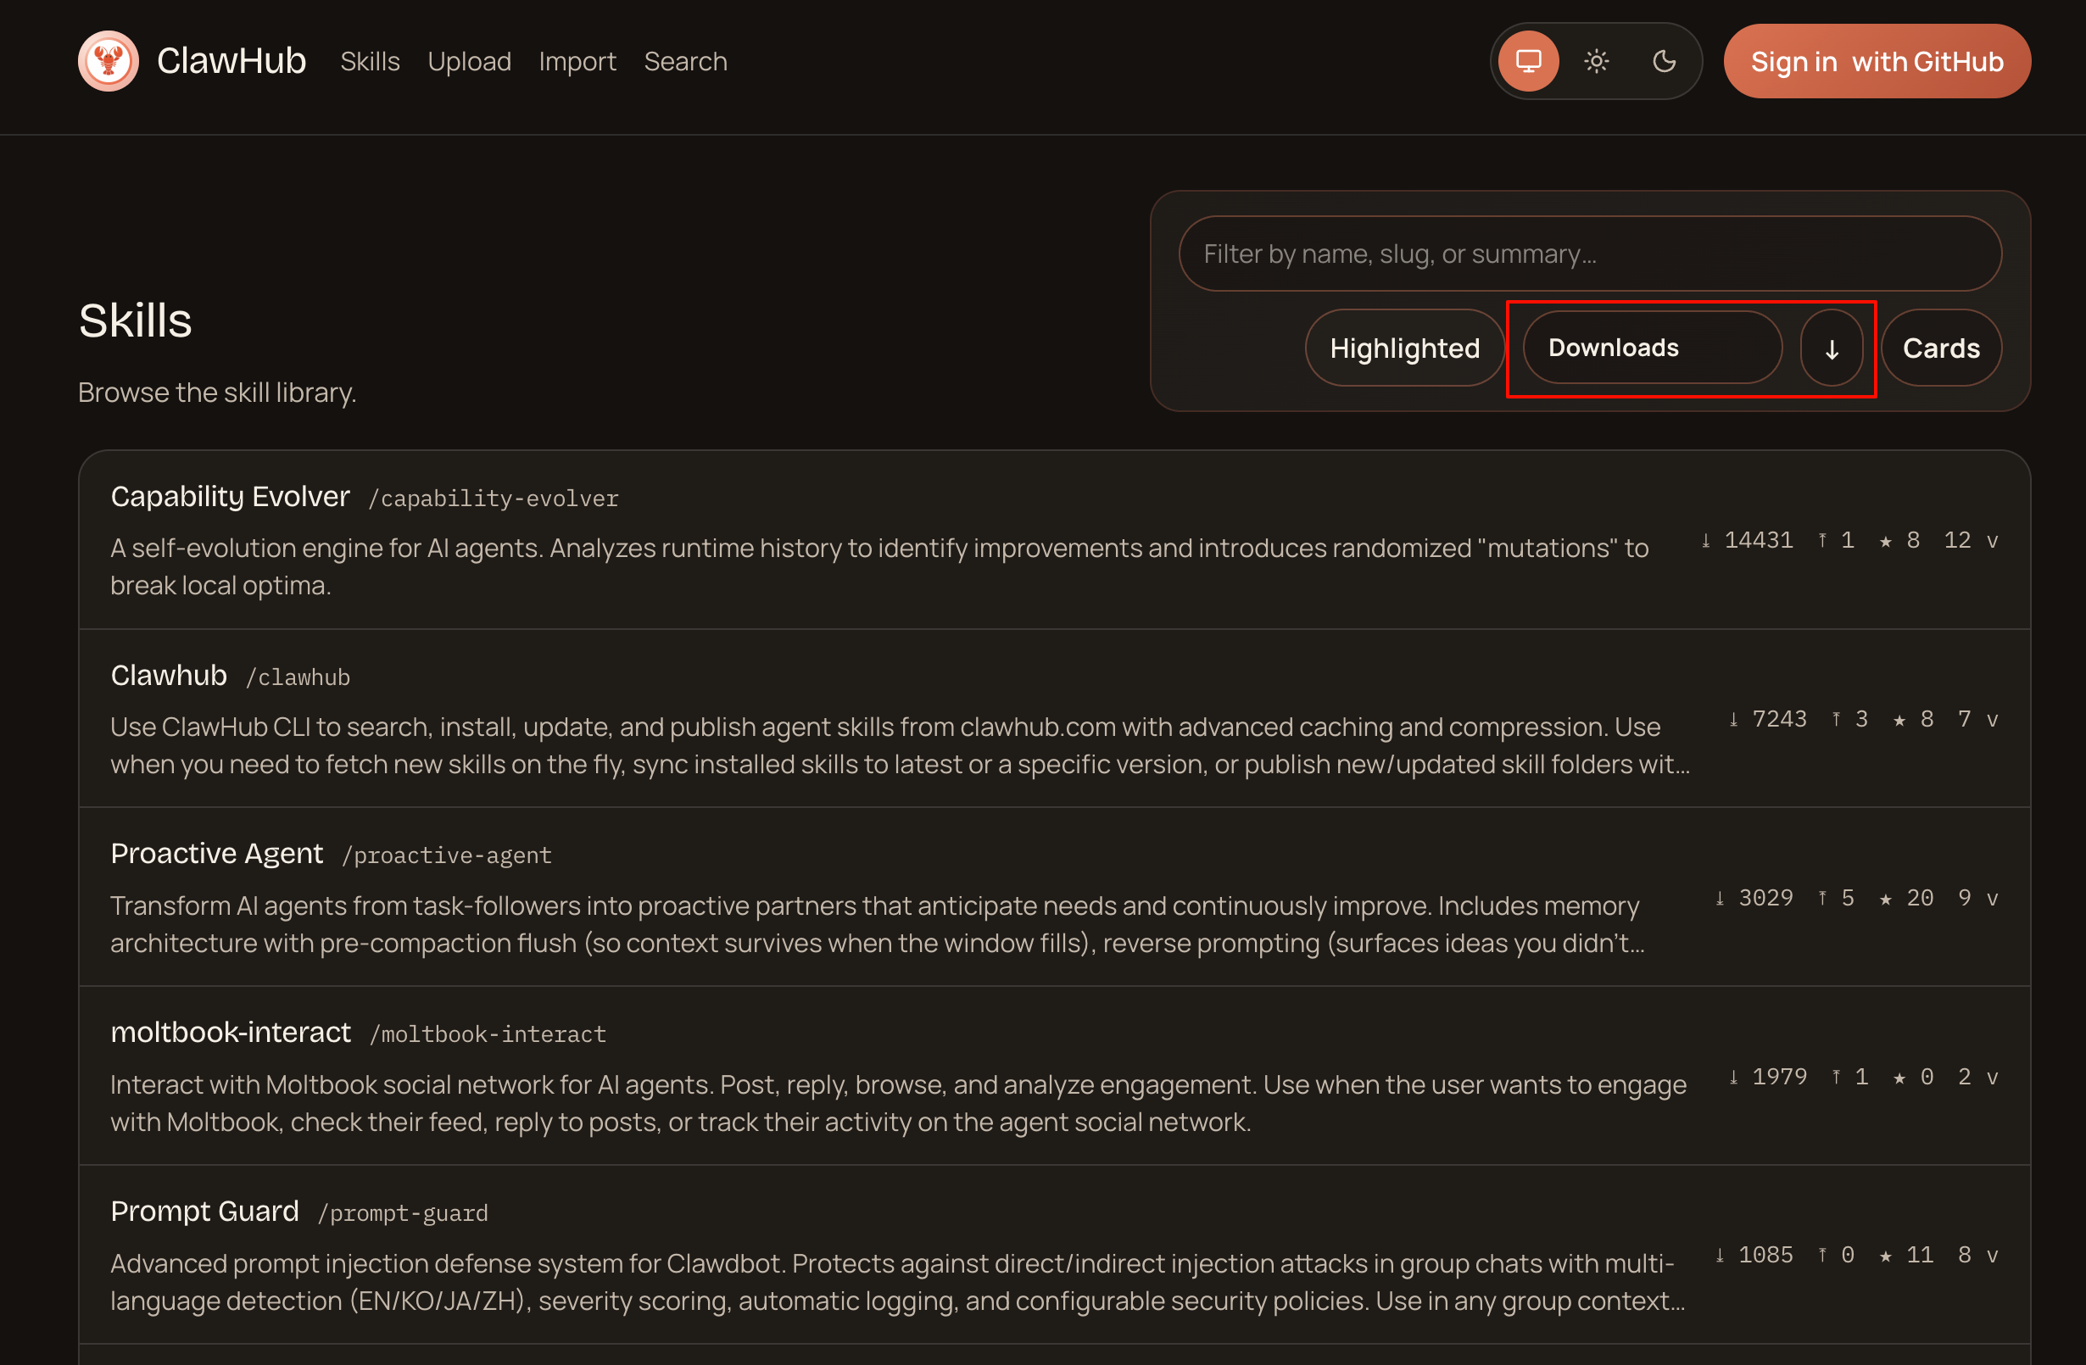The width and height of the screenshot is (2086, 1365).
Task: Toggle Cards view mode
Action: point(1940,348)
